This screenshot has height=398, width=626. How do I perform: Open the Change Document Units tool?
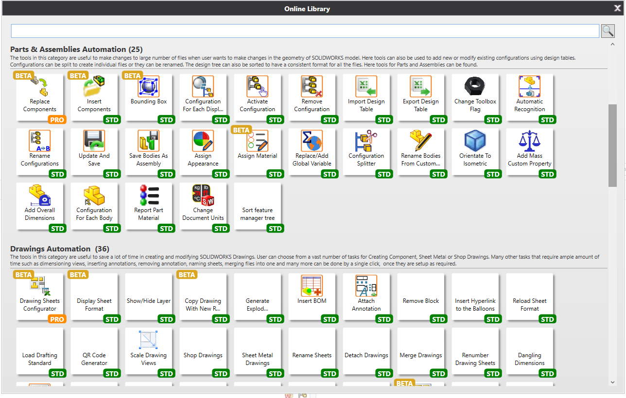tap(203, 206)
